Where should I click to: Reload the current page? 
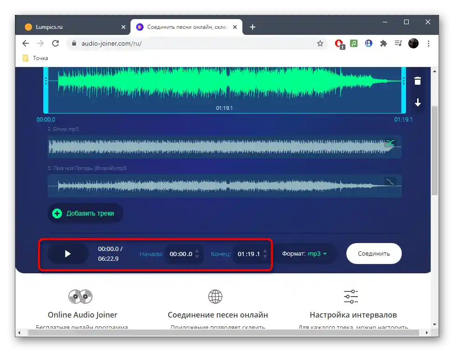[55, 43]
